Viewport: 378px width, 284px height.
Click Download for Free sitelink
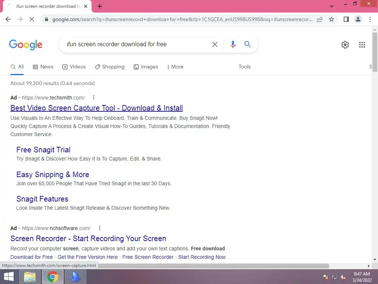[32, 257]
